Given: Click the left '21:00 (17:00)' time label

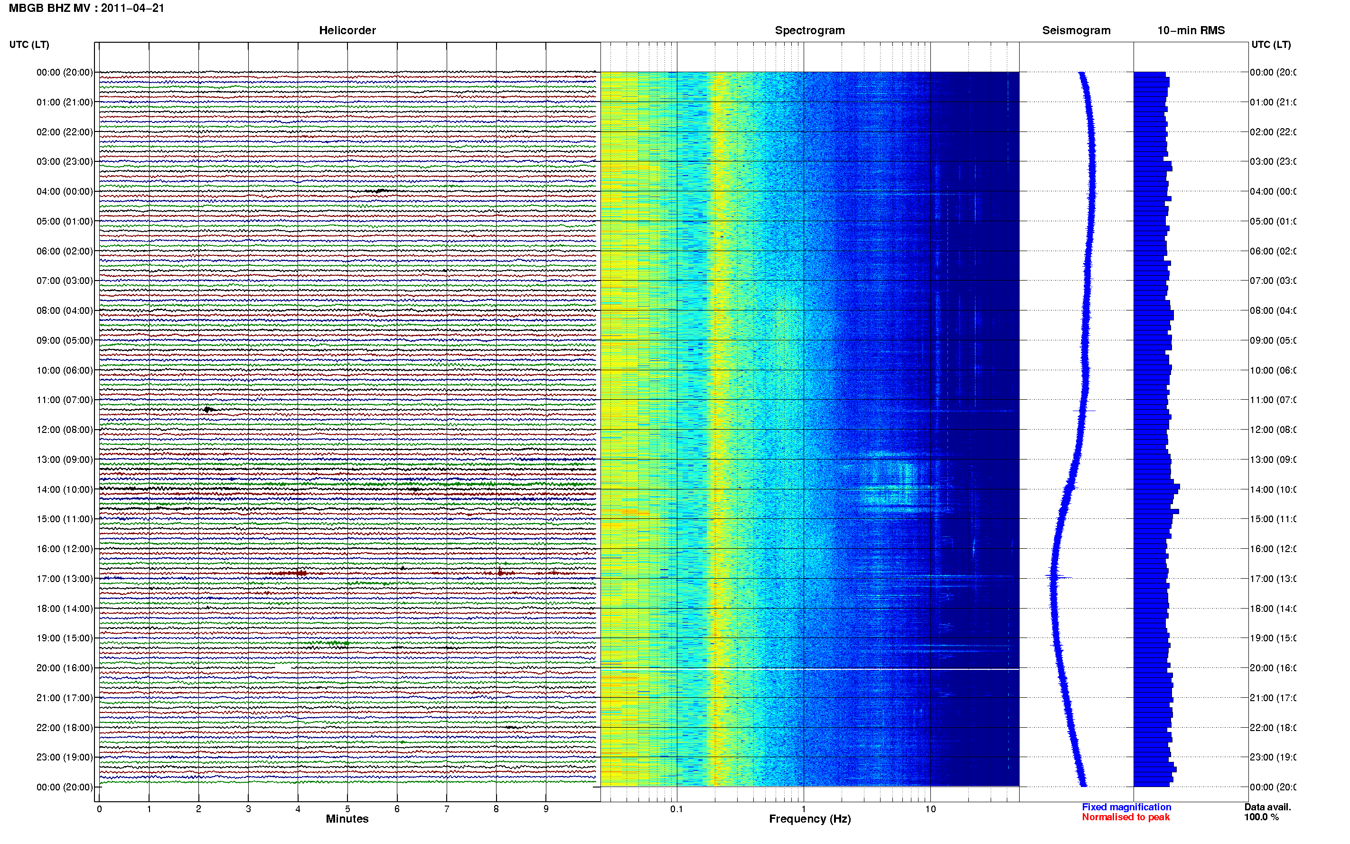Looking at the screenshot, I should click(65, 698).
